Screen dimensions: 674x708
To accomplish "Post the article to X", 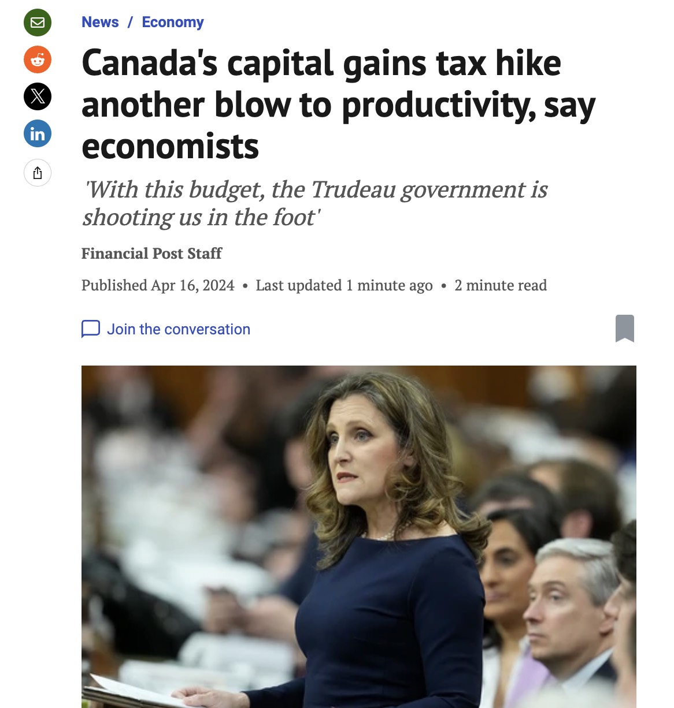I will [38, 96].
